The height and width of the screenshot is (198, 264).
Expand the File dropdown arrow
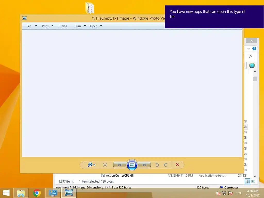[x=36, y=26]
